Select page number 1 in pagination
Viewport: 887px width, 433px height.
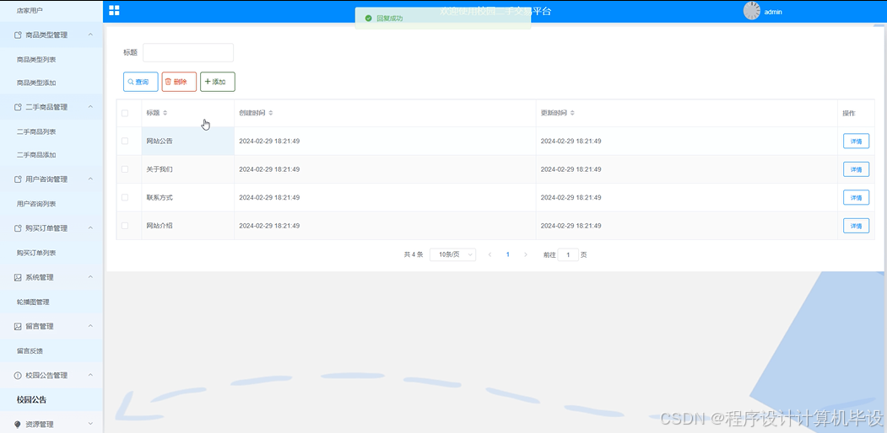point(507,254)
